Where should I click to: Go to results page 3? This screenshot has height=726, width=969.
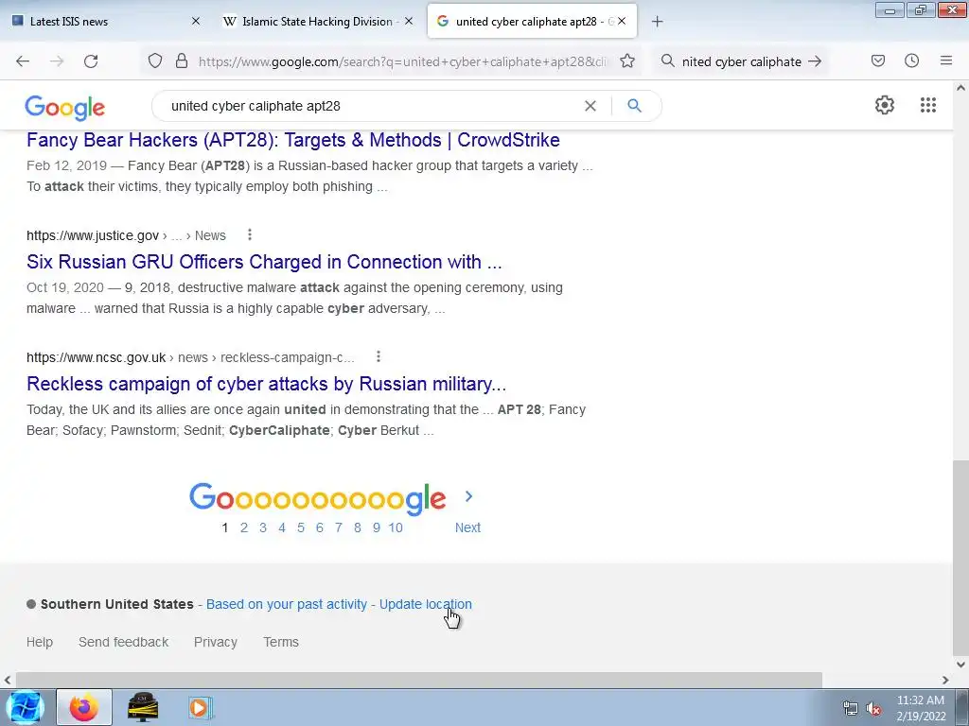pyautogui.click(x=263, y=527)
